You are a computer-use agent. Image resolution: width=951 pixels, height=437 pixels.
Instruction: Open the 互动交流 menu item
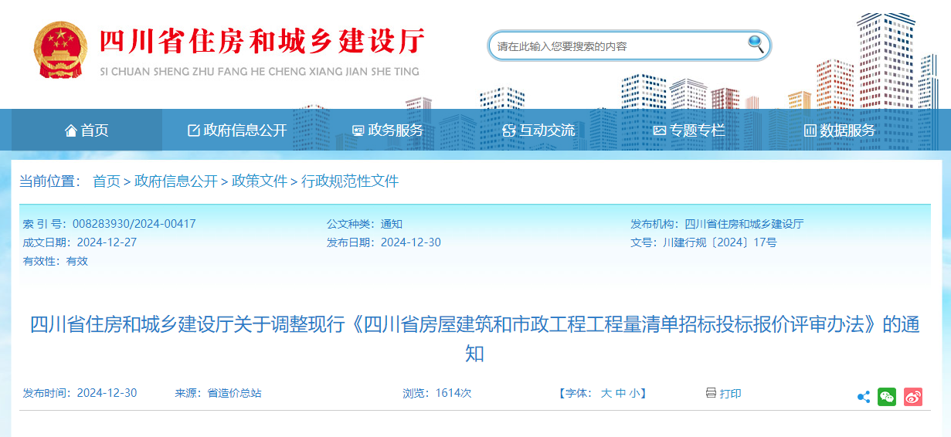click(x=539, y=130)
